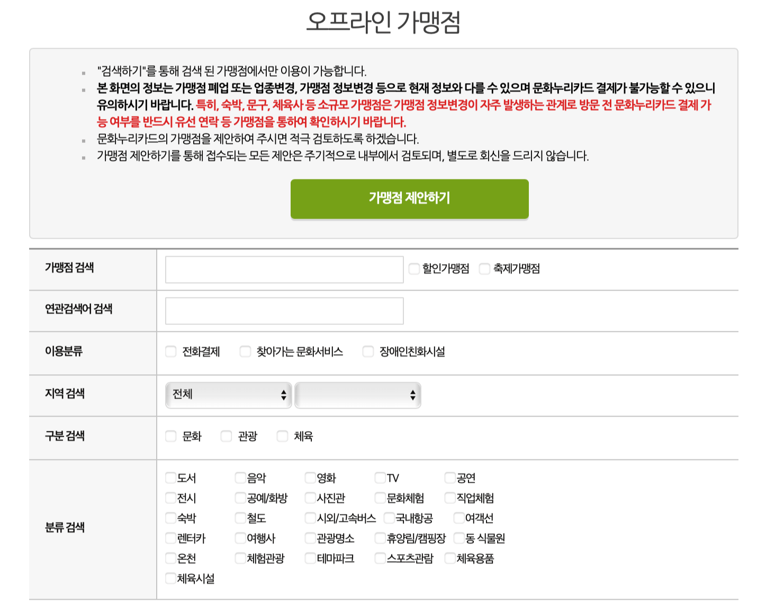
Task: Check the 테마파크 classification box
Action: pos(310,558)
